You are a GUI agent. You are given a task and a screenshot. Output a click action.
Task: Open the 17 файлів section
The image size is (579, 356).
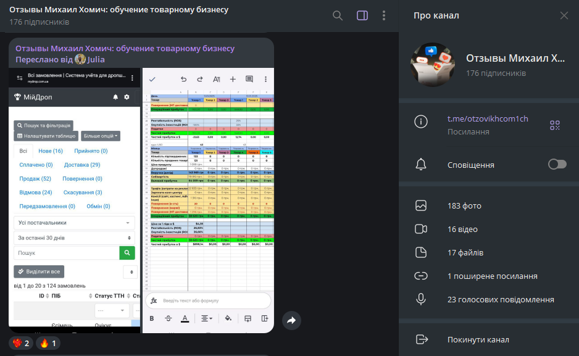click(x=465, y=253)
